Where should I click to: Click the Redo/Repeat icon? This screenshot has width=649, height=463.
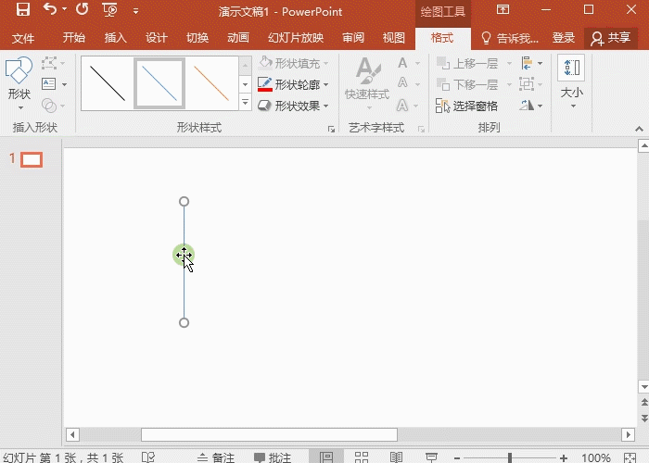click(82, 9)
